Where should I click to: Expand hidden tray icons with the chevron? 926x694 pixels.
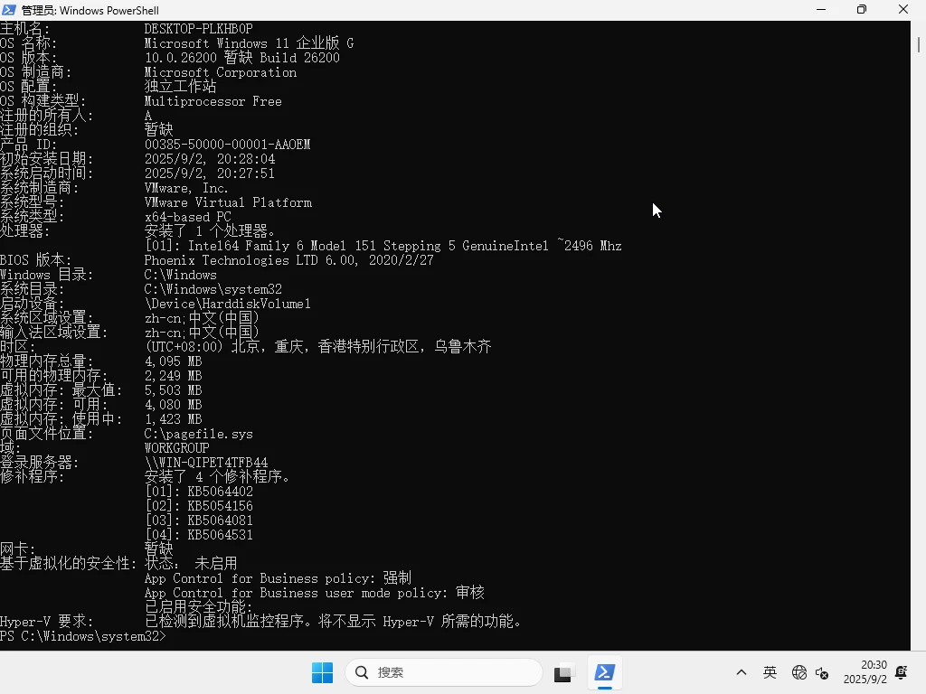(x=741, y=672)
